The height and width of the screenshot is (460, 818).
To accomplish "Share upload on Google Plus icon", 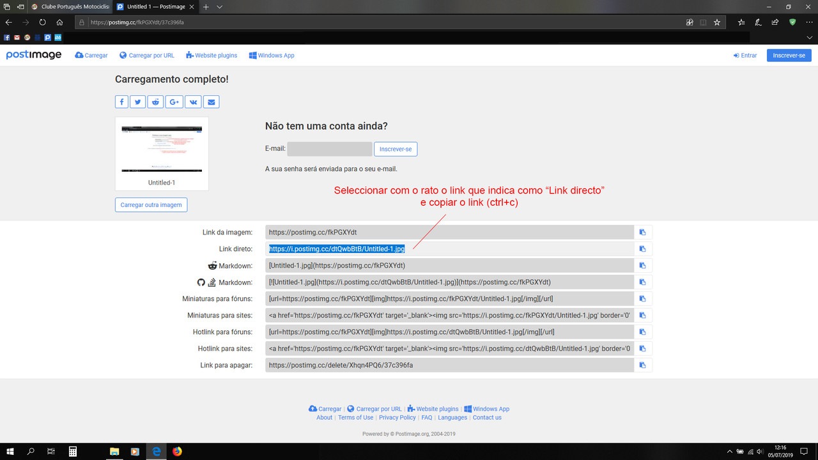I will 174,102.
